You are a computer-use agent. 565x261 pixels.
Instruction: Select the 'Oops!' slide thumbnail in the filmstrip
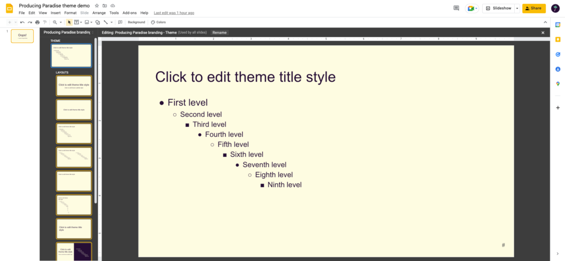coord(22,36)
